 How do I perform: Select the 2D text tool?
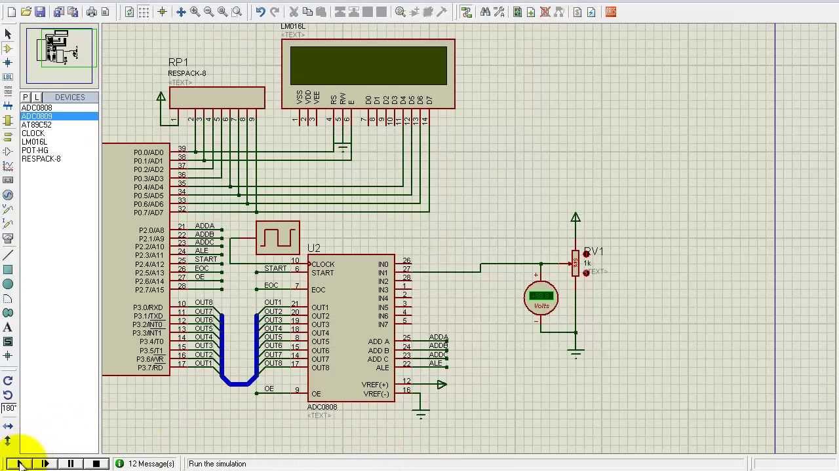click(x=8, y=327)
